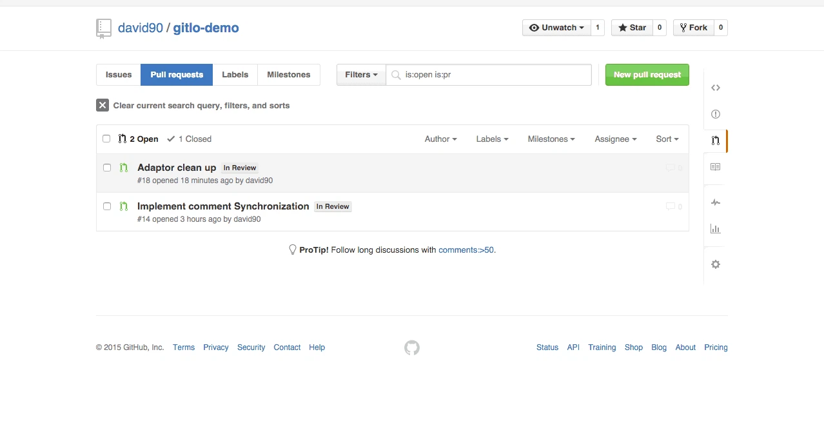Expand the Assignee filter dropdown
This screenshot has width=824, height=439.
pyautogui.click(x=616, y=139)
